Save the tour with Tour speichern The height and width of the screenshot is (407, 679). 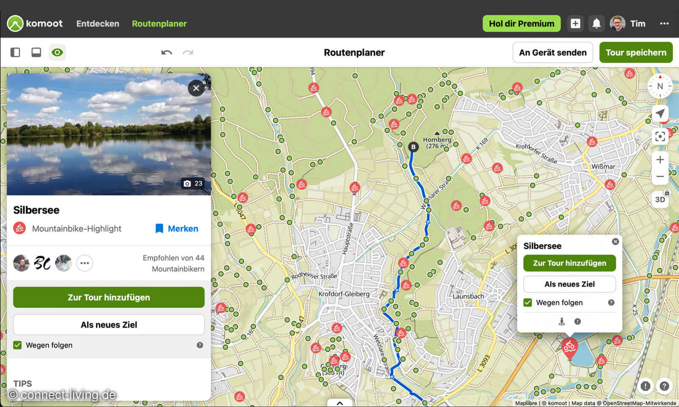[636, 52]
